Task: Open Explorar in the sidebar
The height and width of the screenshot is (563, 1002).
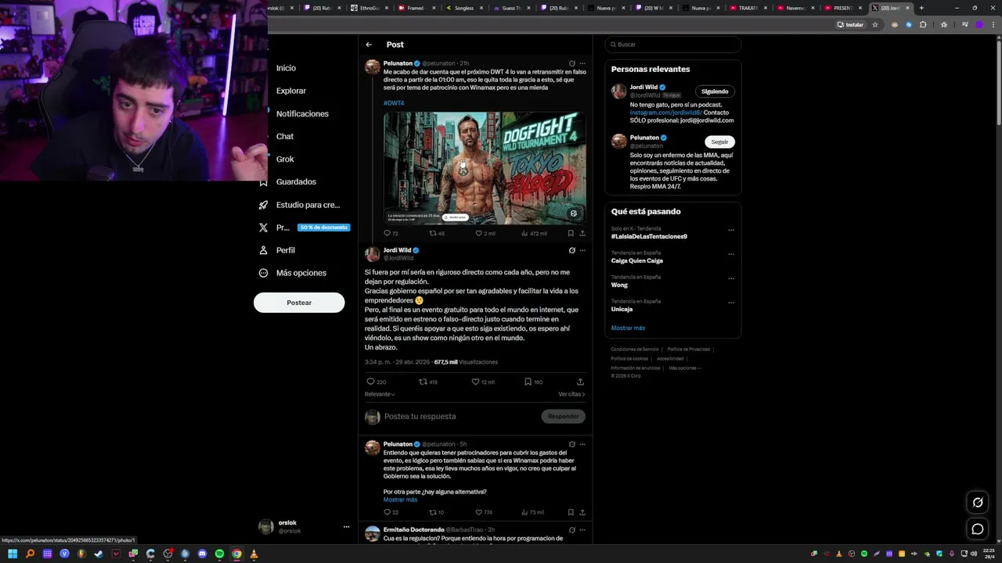Action: pos(290,91)
